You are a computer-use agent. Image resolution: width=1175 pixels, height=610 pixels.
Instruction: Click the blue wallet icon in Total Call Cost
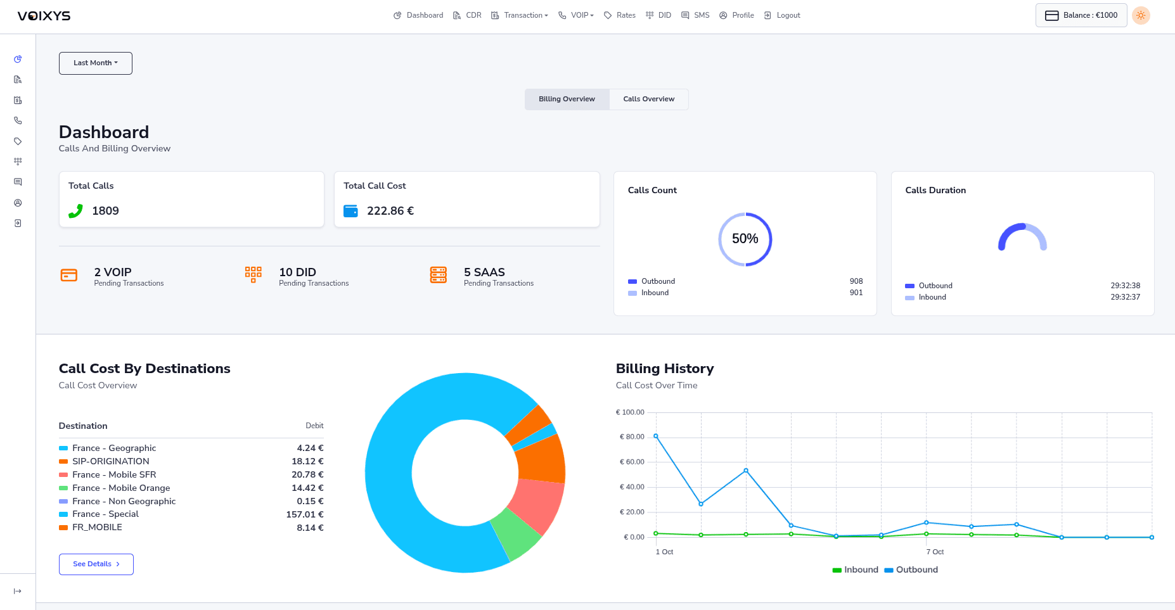[350, 211]
